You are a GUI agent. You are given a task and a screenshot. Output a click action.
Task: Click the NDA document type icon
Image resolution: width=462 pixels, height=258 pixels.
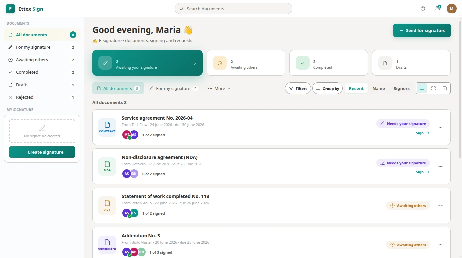point(107,166)
